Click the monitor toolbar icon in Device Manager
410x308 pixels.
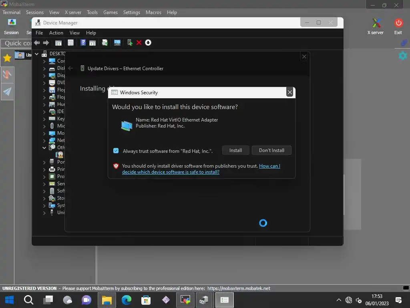(117, 43)
